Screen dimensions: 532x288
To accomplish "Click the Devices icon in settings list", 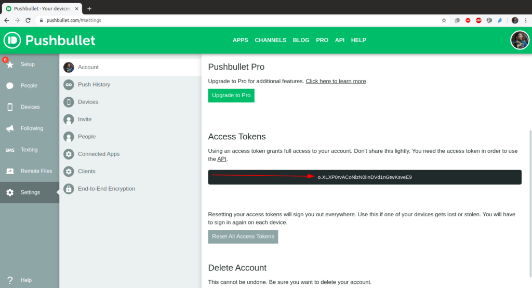I will coord(69,102).
